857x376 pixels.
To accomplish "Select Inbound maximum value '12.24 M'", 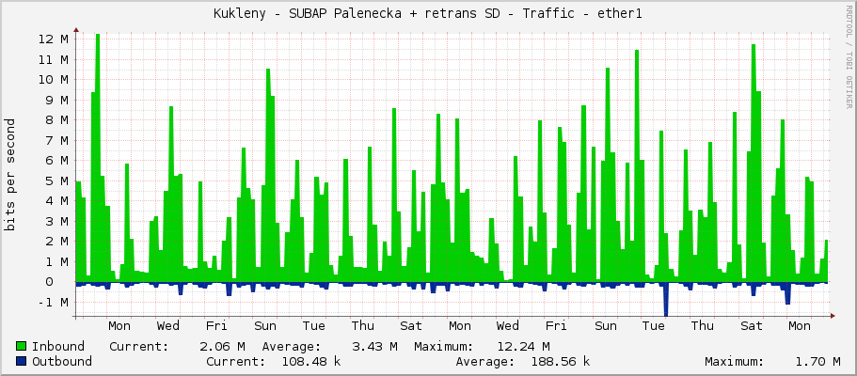I will (523, 347).
